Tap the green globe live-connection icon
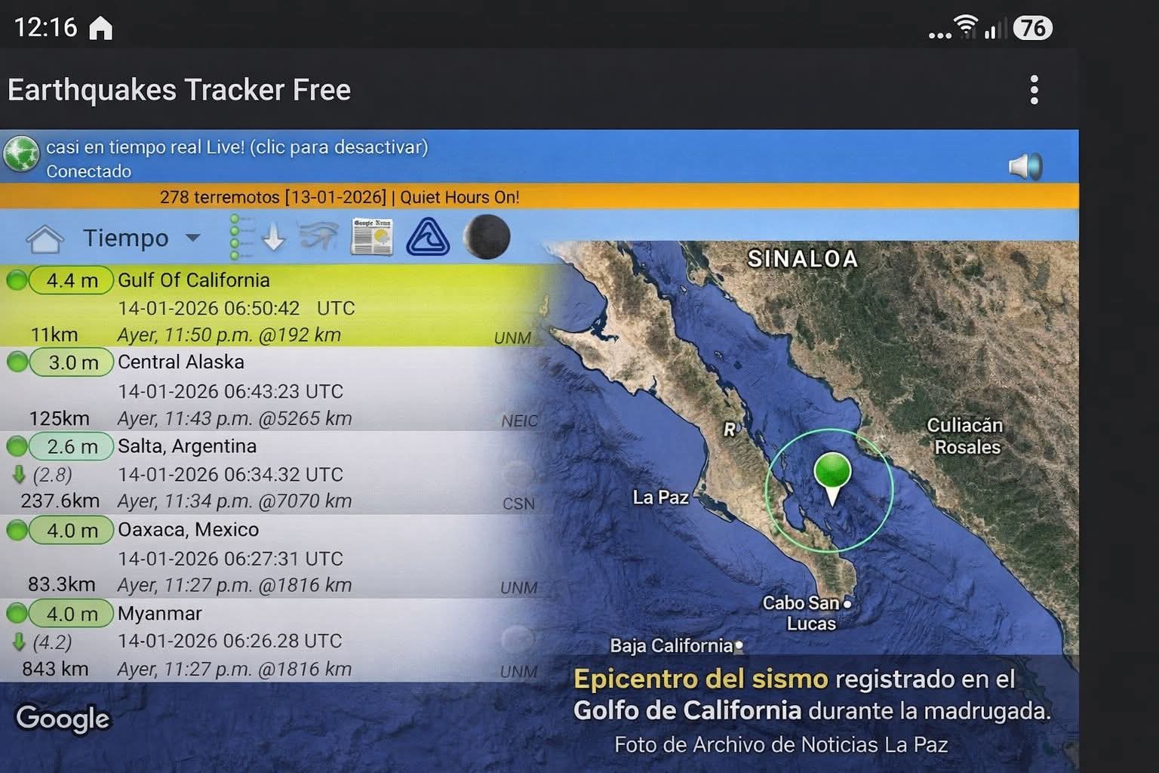1159x773 pixels. 21,156
